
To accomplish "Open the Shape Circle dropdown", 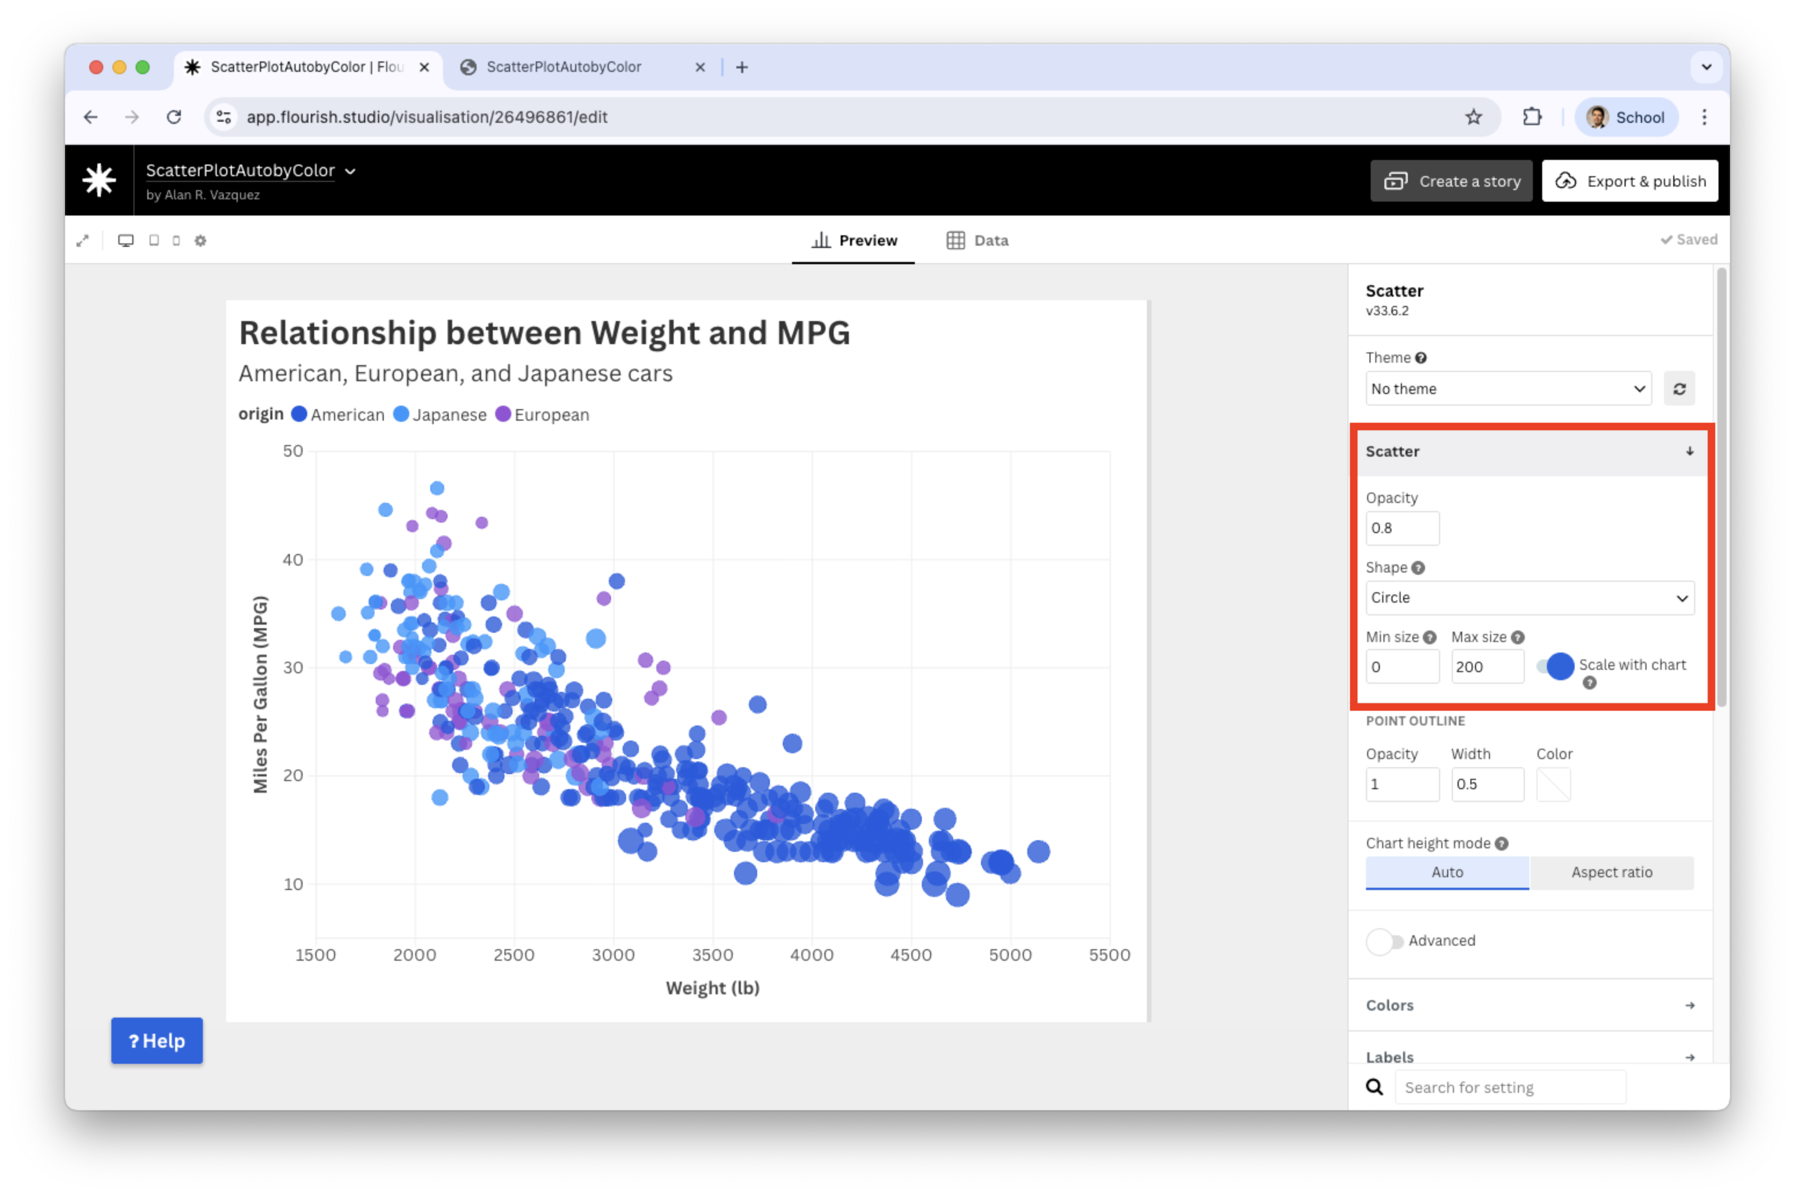I will (x=1529, y=598).
